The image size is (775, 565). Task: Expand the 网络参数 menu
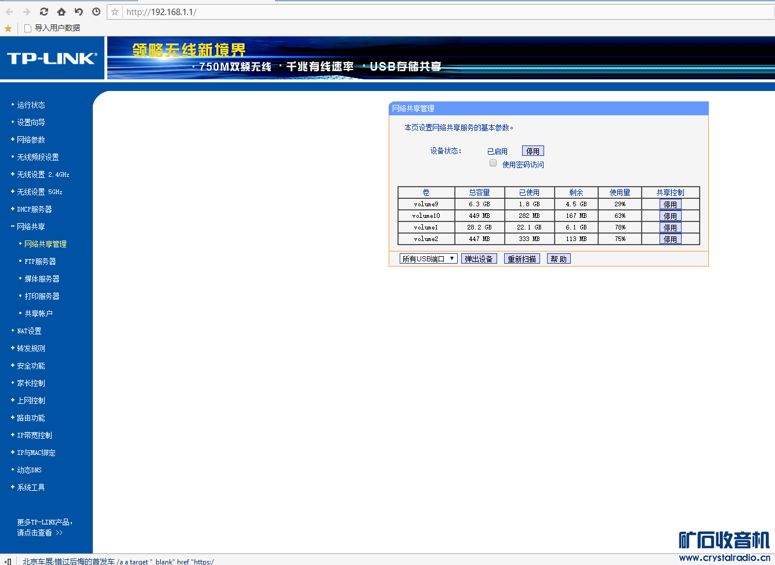click(x=31, y=140)
